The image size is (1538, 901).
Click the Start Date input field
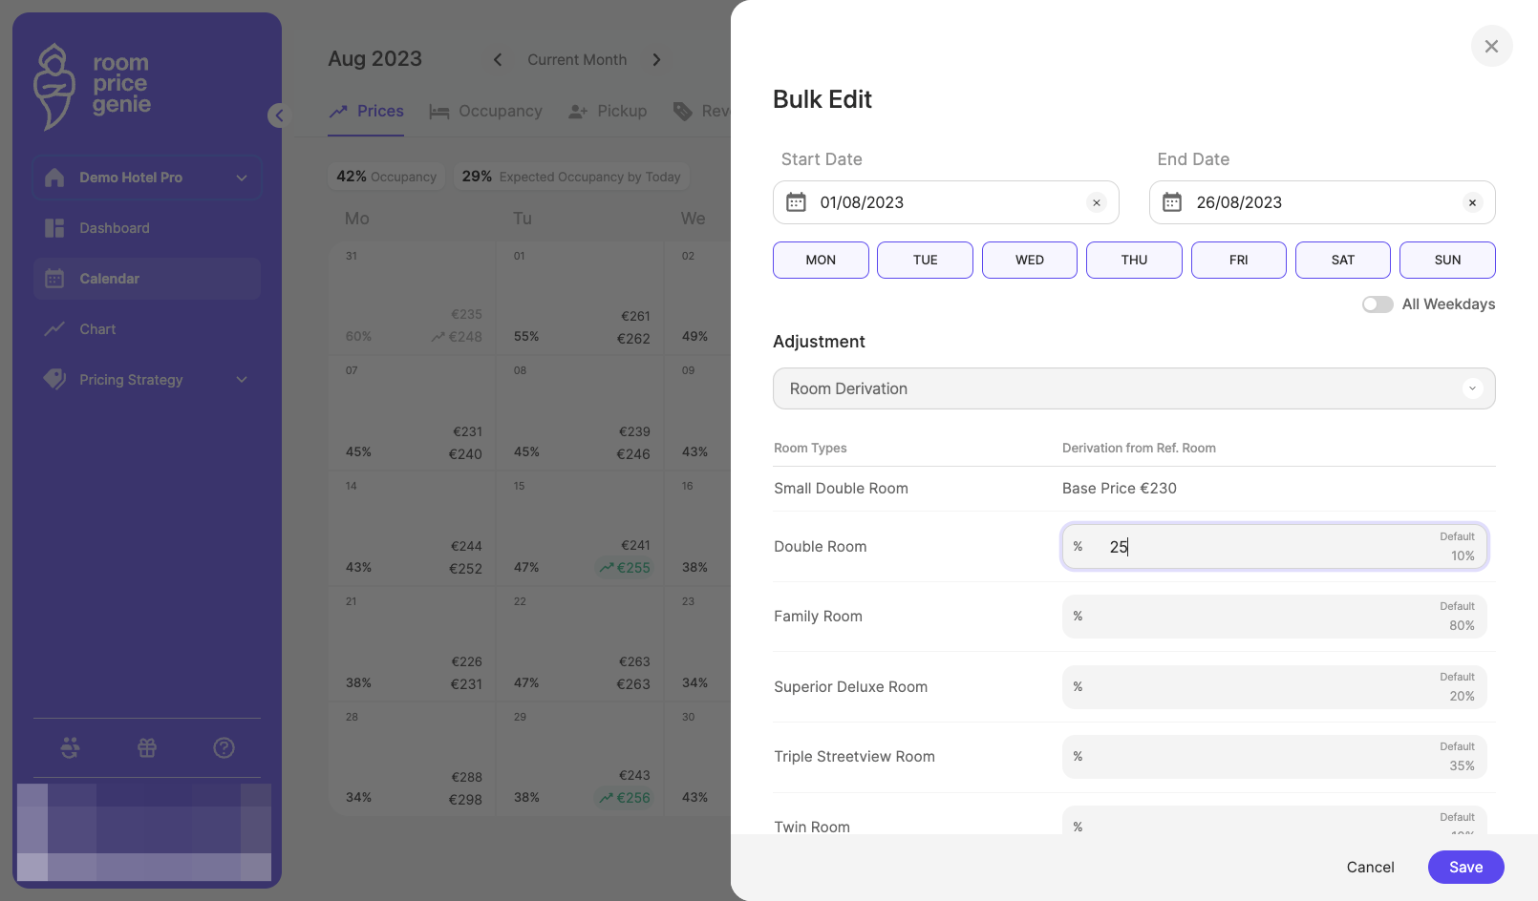pos(946,202)
